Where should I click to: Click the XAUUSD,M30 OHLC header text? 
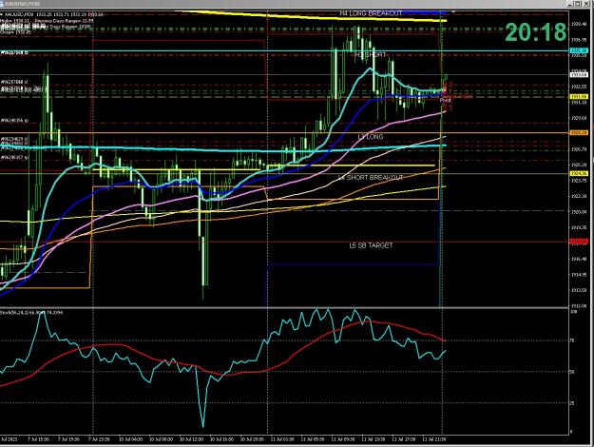[x=53, y=14]
